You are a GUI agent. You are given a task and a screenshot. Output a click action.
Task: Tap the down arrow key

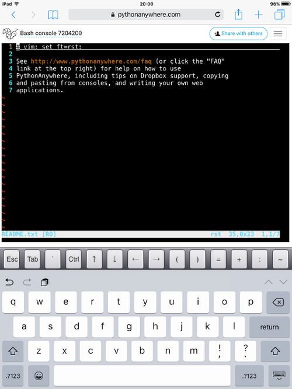(x=115, y=259)
